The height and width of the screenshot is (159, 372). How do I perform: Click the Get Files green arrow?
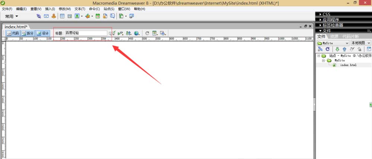(x=337, y=49)
